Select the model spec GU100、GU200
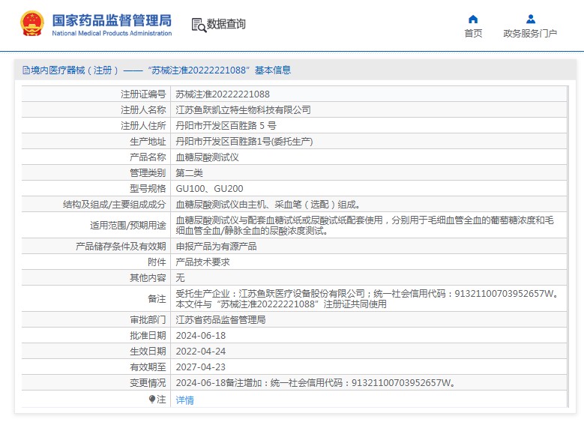Screen dimensions: 584x422 click(x=209, y=189)
